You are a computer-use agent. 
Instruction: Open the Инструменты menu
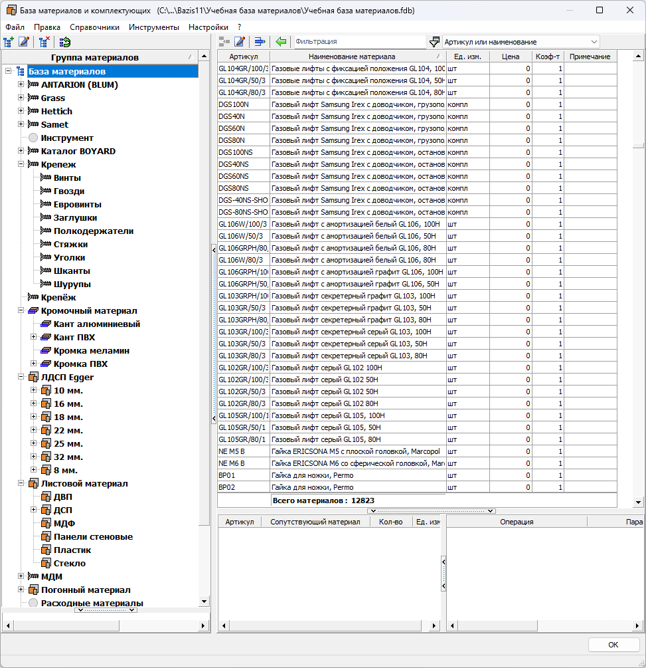(x=153, y=27)
